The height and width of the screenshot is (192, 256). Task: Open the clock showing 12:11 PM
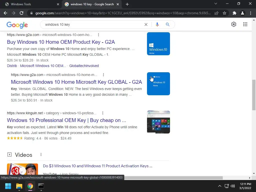245,186
